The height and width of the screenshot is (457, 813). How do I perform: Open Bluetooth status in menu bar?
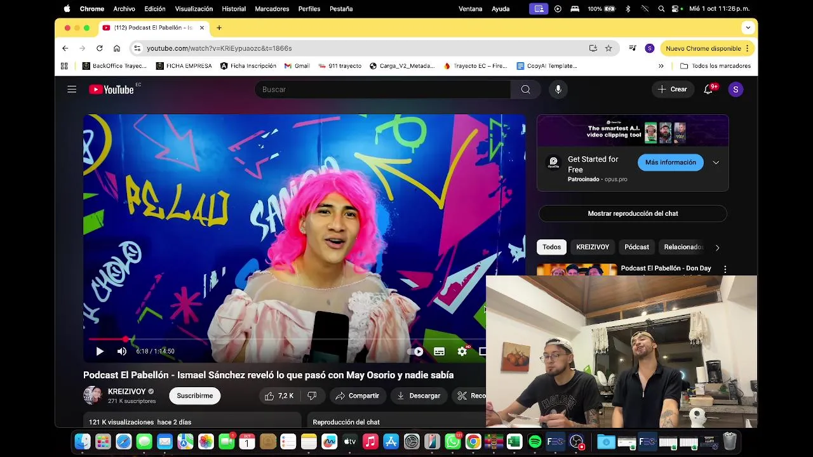[x=628, y=9]
